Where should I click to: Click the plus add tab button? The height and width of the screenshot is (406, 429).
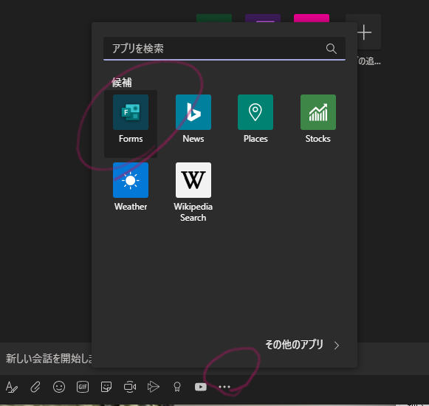pyautogui.click(x=364, y=32)
